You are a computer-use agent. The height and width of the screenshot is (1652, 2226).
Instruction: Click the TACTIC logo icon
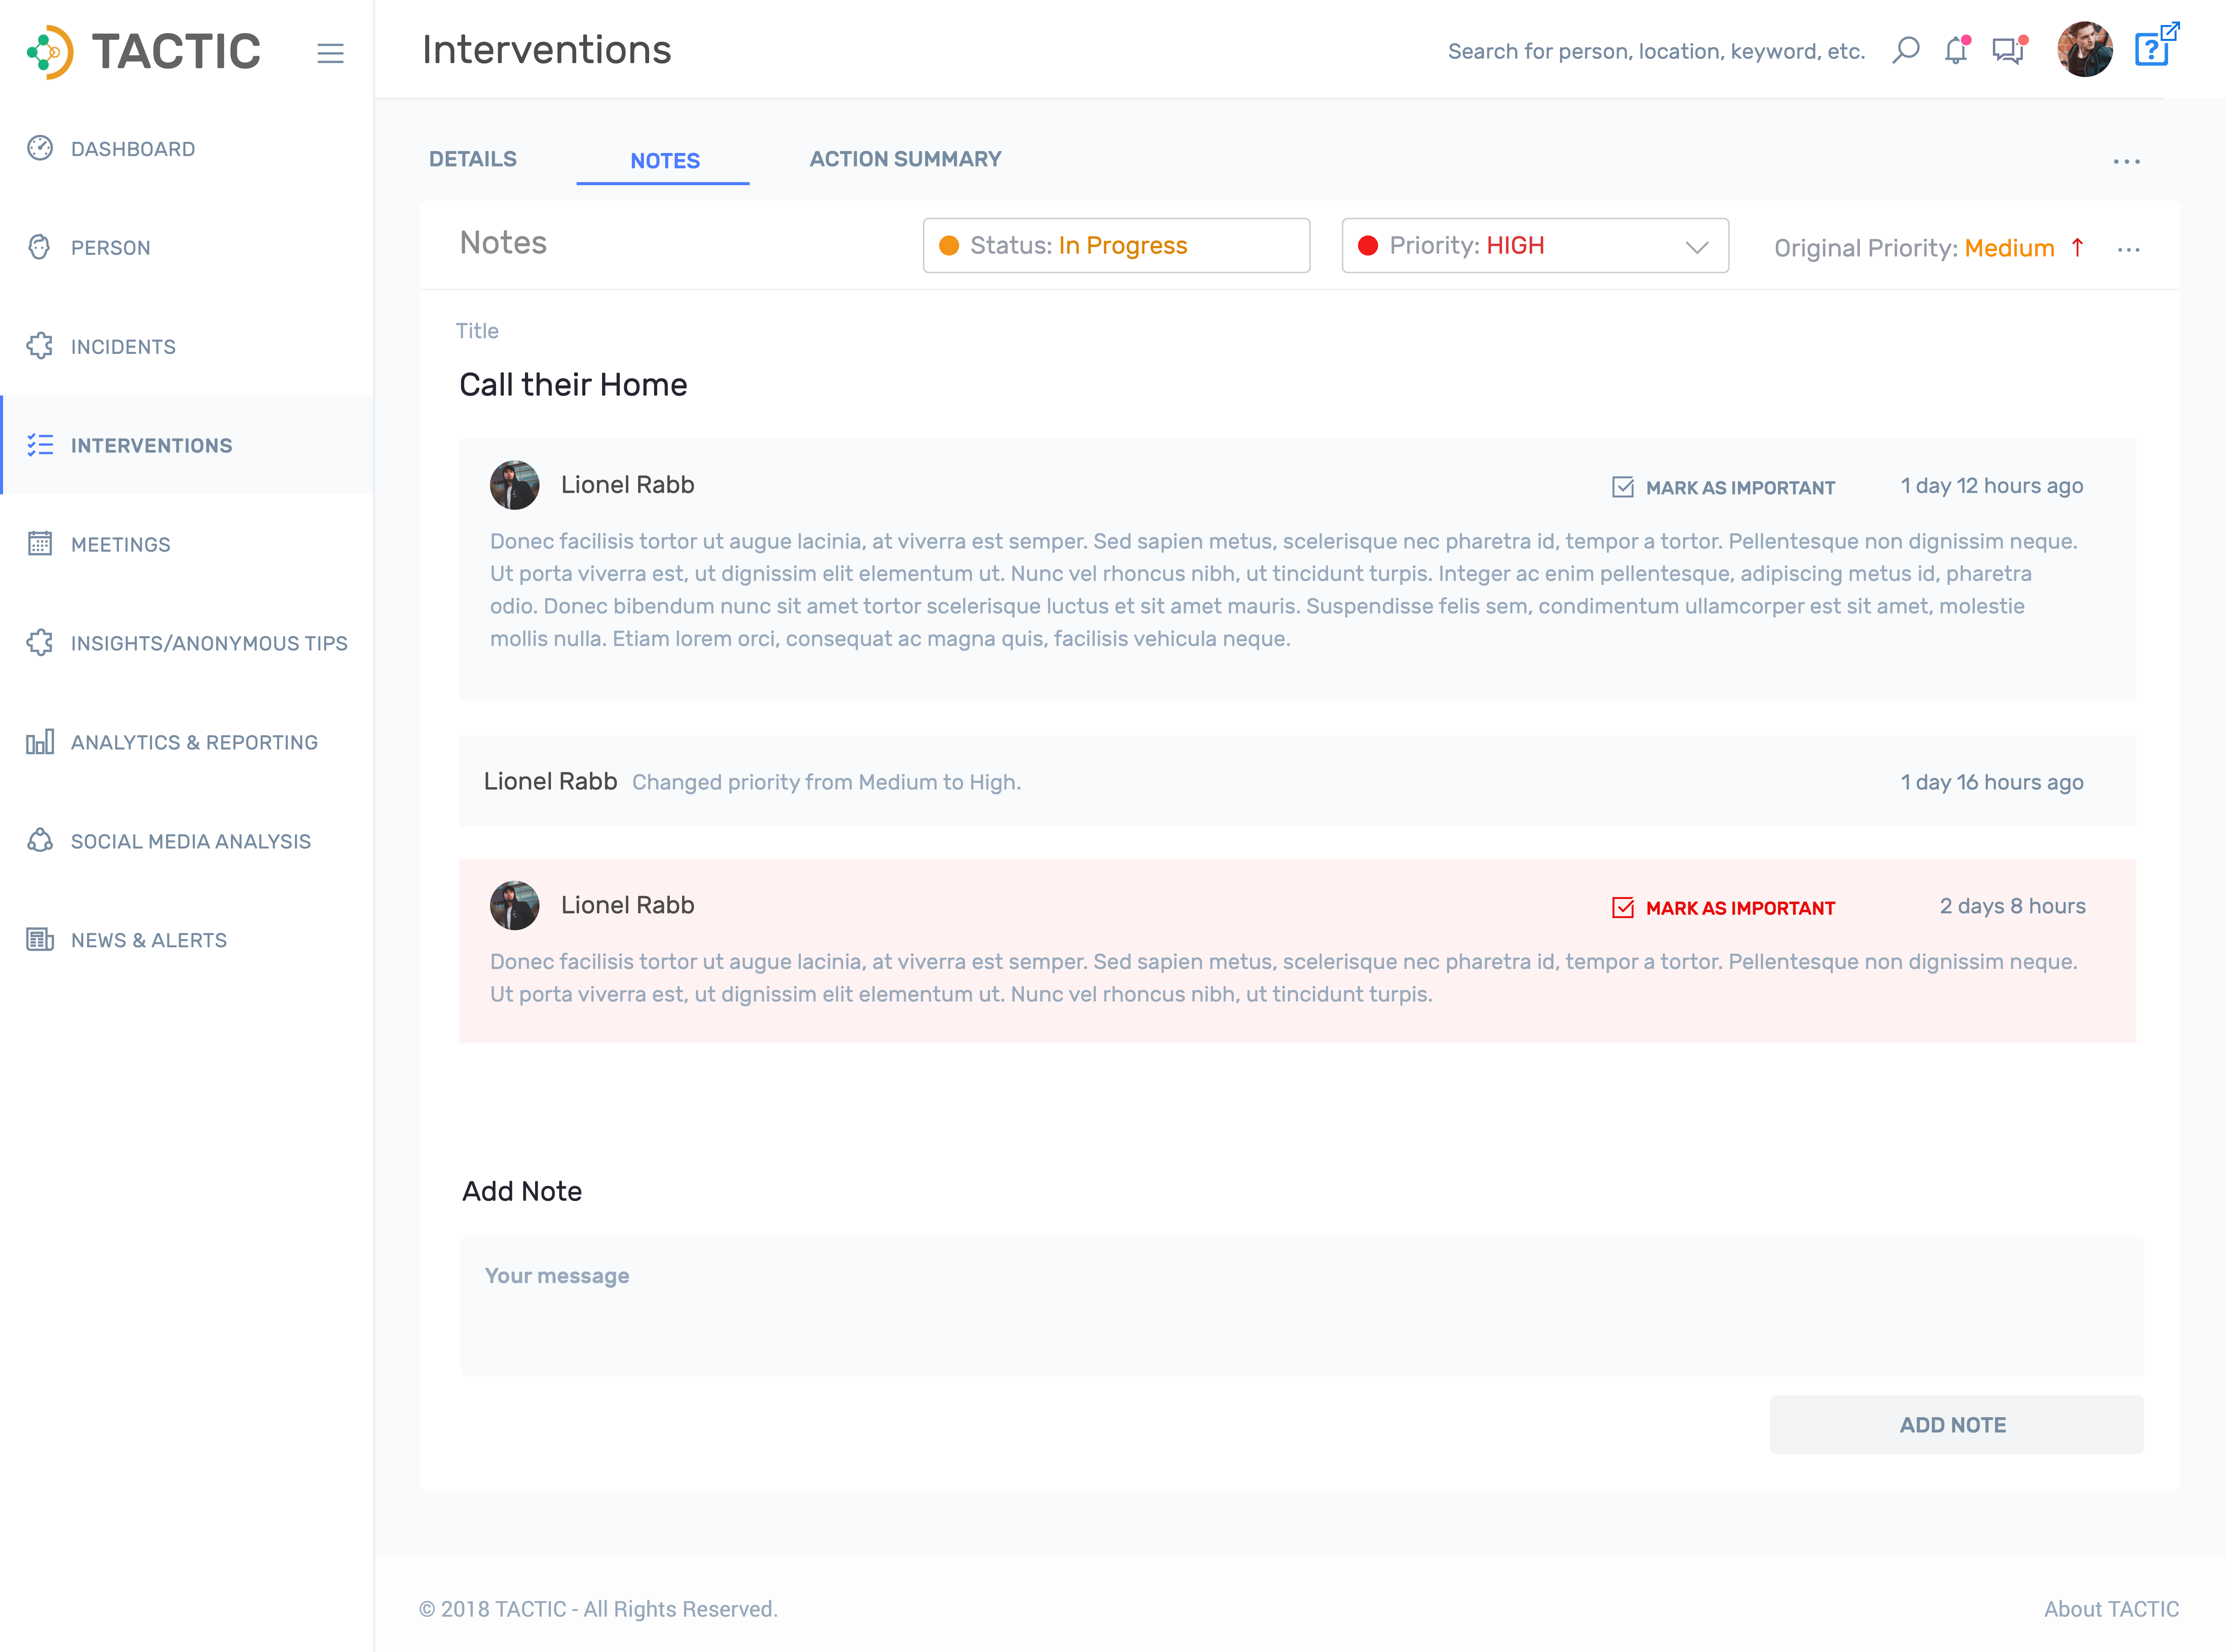50,52
